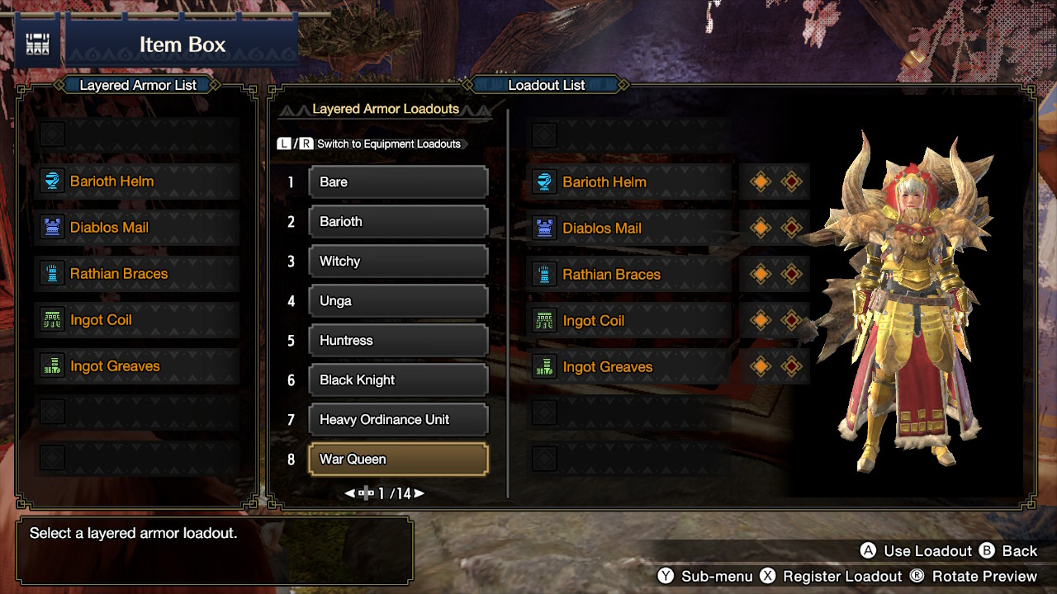Click the Ingot Coil waist icon in Layered Armor List

[x=52, y=320]
